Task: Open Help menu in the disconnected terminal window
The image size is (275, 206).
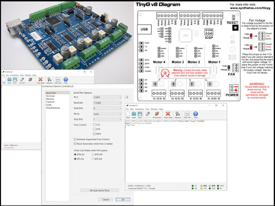Action: pyautogui.click(x=34, y=76)
